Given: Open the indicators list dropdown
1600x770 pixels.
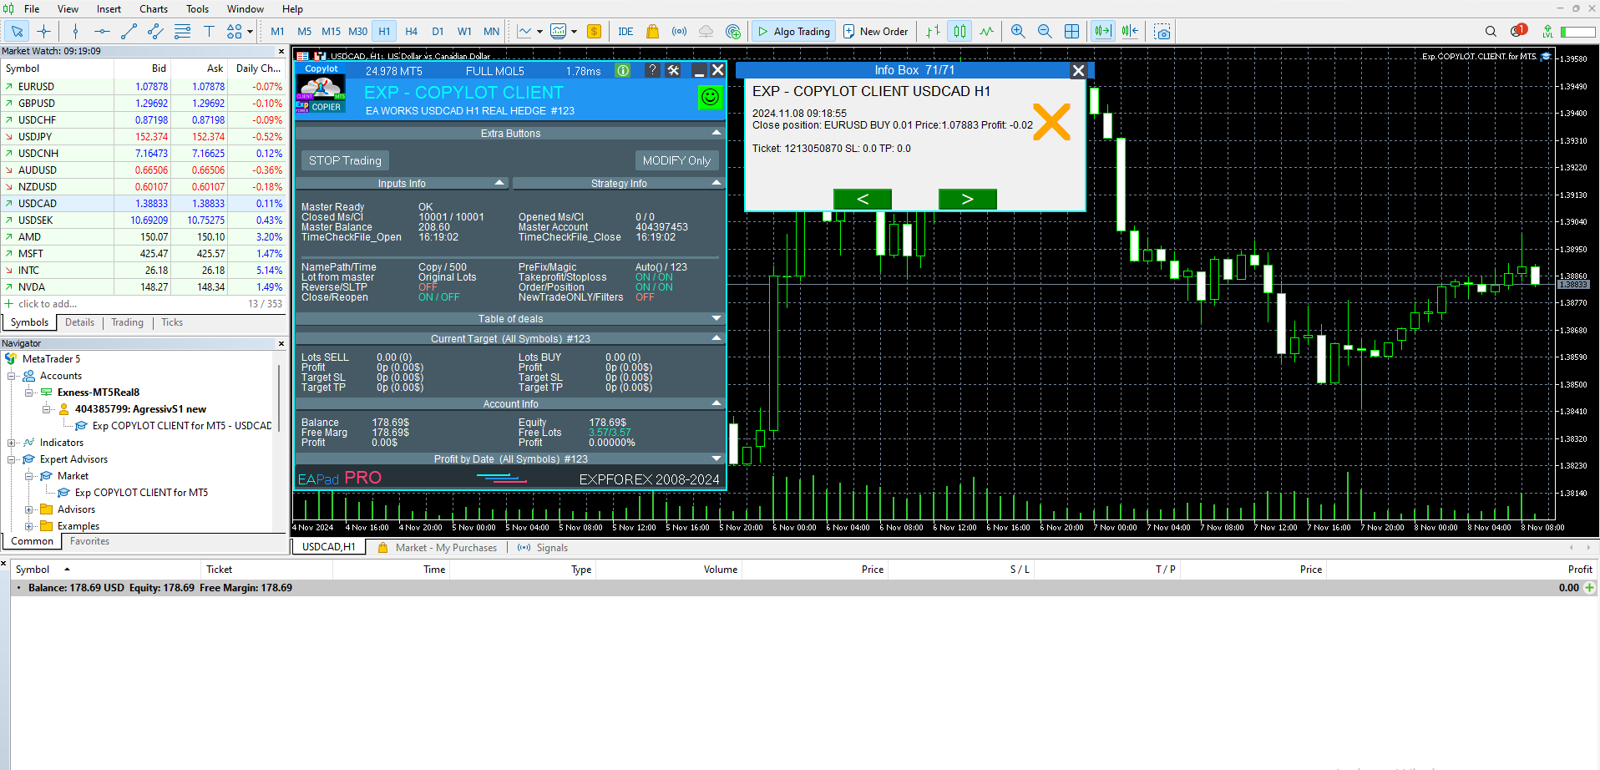Looking at the screenshot, I should coord(564,32).
